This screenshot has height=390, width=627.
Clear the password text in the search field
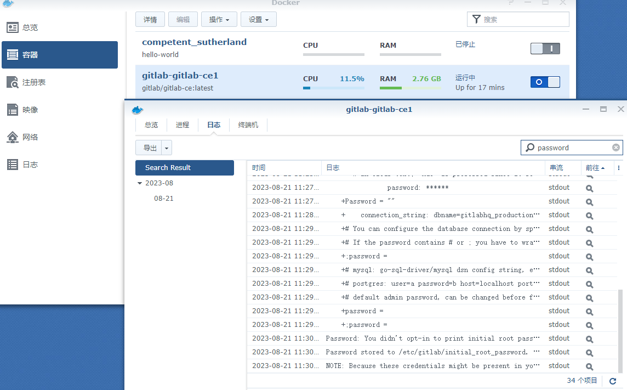point(616,147)
